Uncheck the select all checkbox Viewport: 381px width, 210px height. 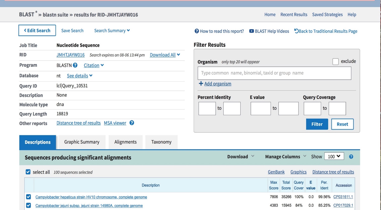[28, 172]
